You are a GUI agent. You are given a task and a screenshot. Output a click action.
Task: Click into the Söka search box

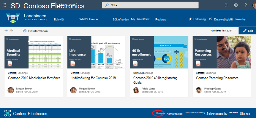point(150,5)
